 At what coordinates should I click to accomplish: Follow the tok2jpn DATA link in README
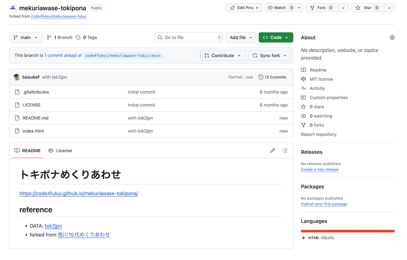(53, 226)
